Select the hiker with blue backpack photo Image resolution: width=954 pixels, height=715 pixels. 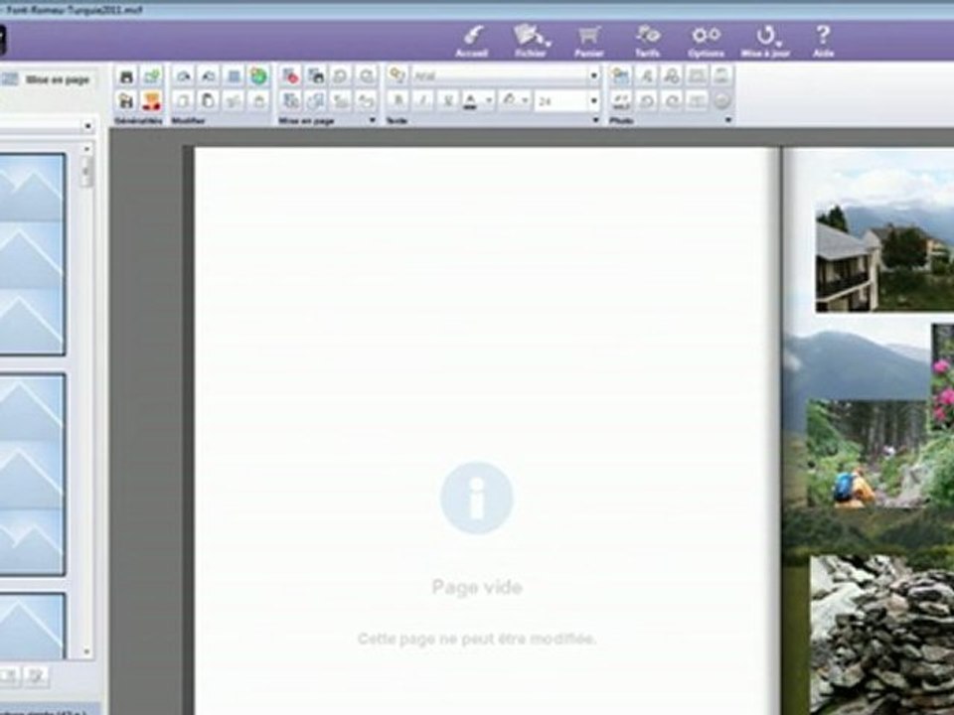[x=868, y=454]
